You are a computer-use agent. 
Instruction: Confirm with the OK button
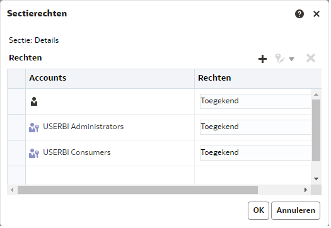(x=258, y=210)
